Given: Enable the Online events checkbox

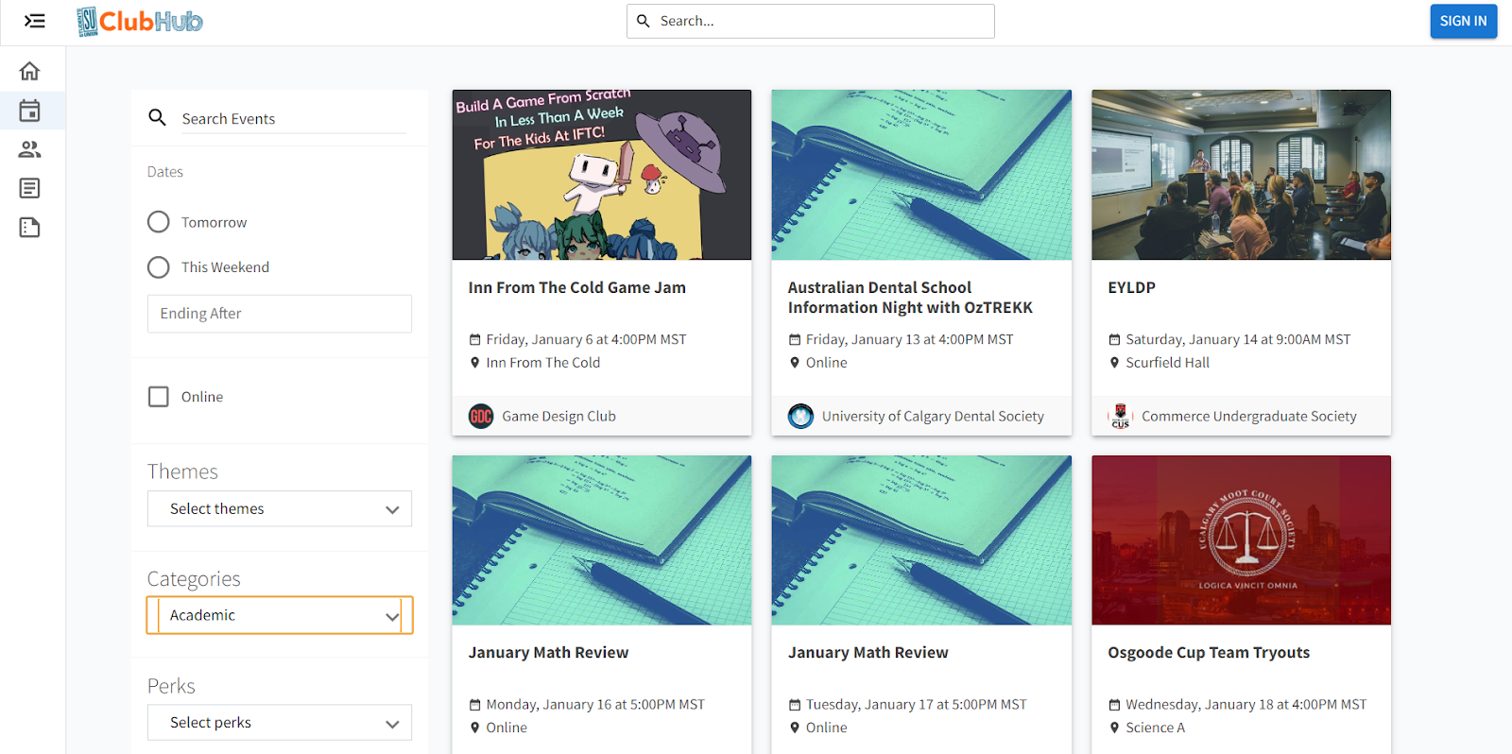Looking at the screenshot, I should [x=159, y=397].
